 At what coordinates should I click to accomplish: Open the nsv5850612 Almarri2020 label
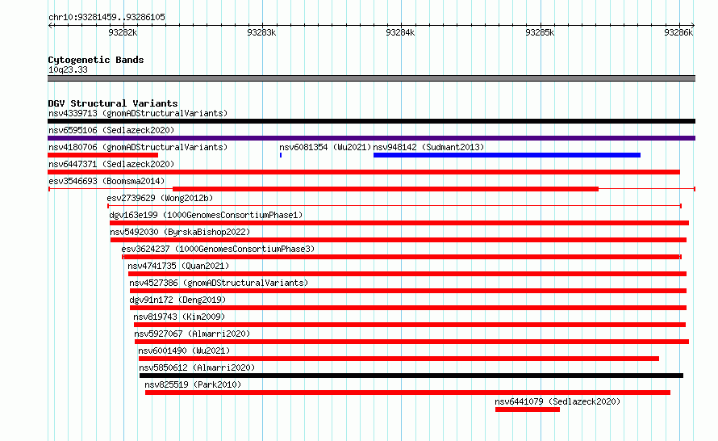coord(197,367)
